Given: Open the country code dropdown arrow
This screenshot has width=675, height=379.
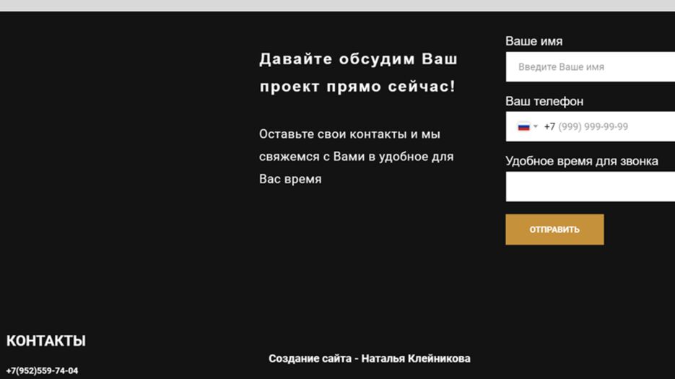Looking at the screenshot, I should [536, 127].
